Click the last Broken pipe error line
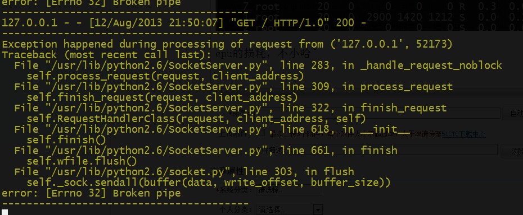The width and height of the screenshot is (523, 215). click(x=92, y=193)
